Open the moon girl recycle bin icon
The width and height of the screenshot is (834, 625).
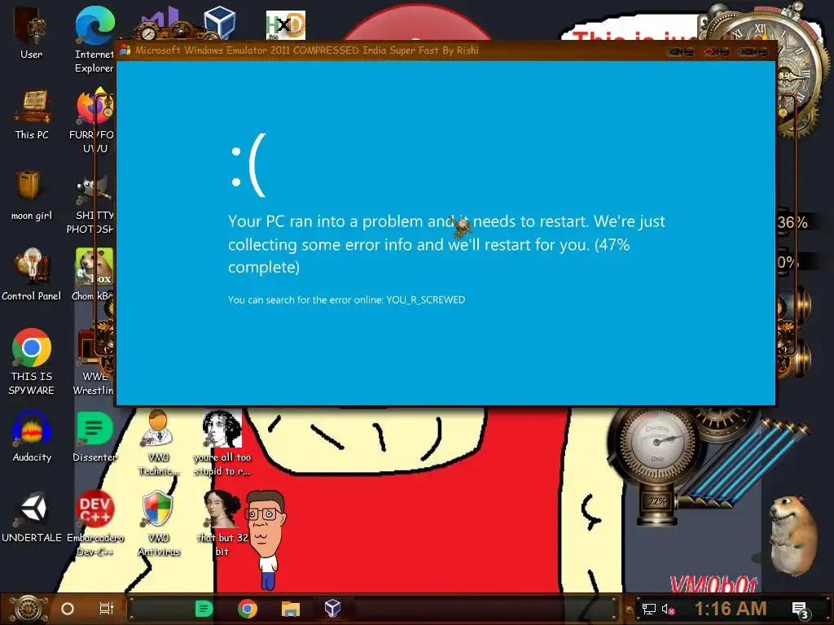coord(32,194)
